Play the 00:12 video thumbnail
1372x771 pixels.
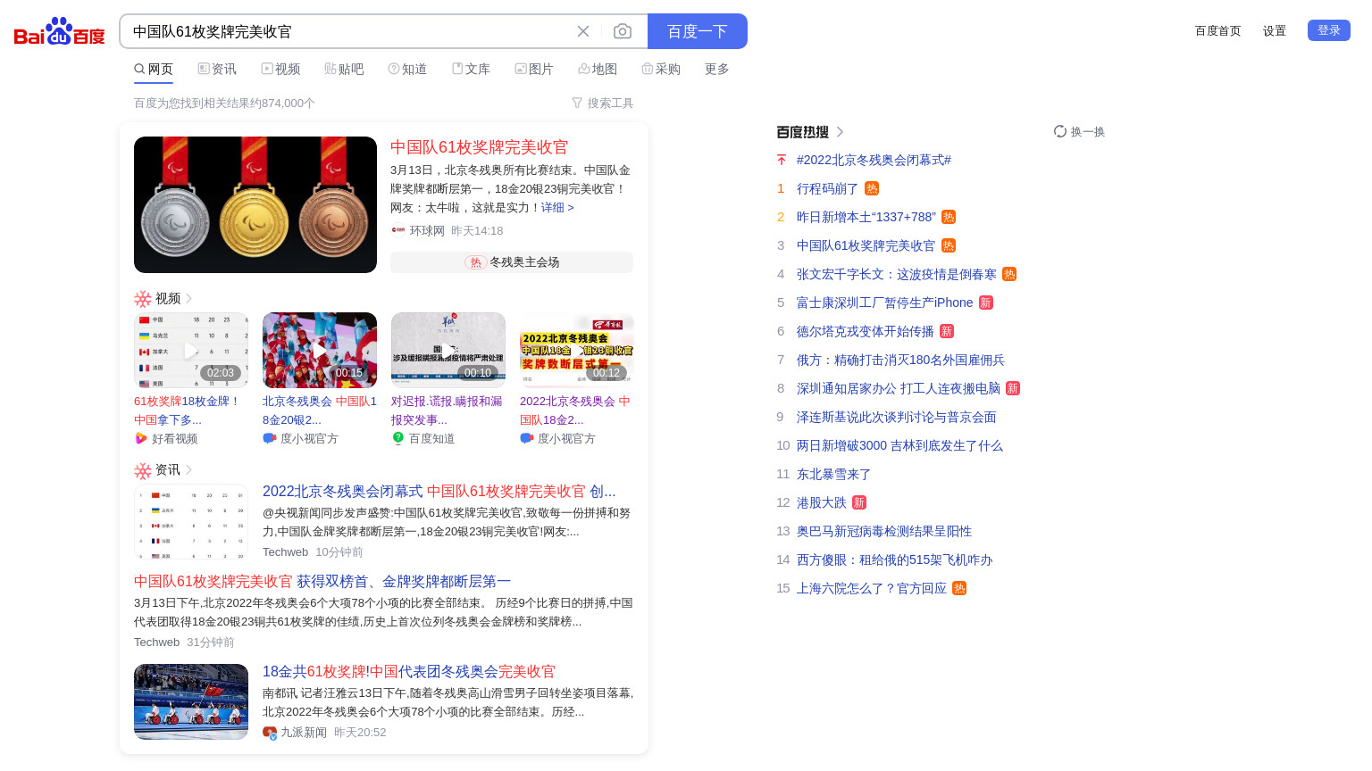coord(577,350)
